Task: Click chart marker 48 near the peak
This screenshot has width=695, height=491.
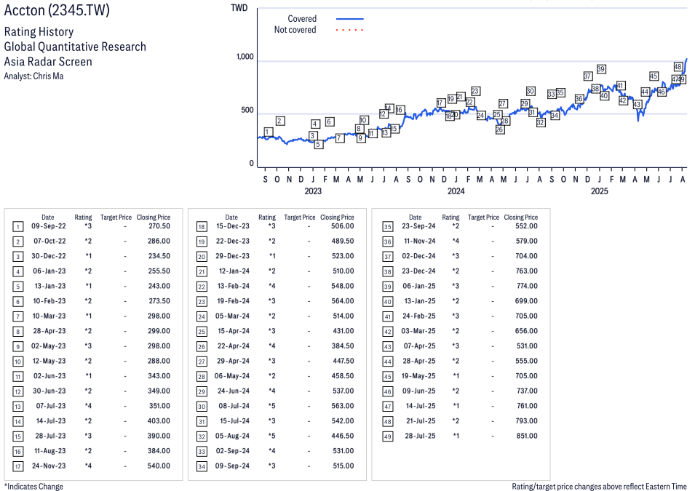Action: click(x=678, y=67)
